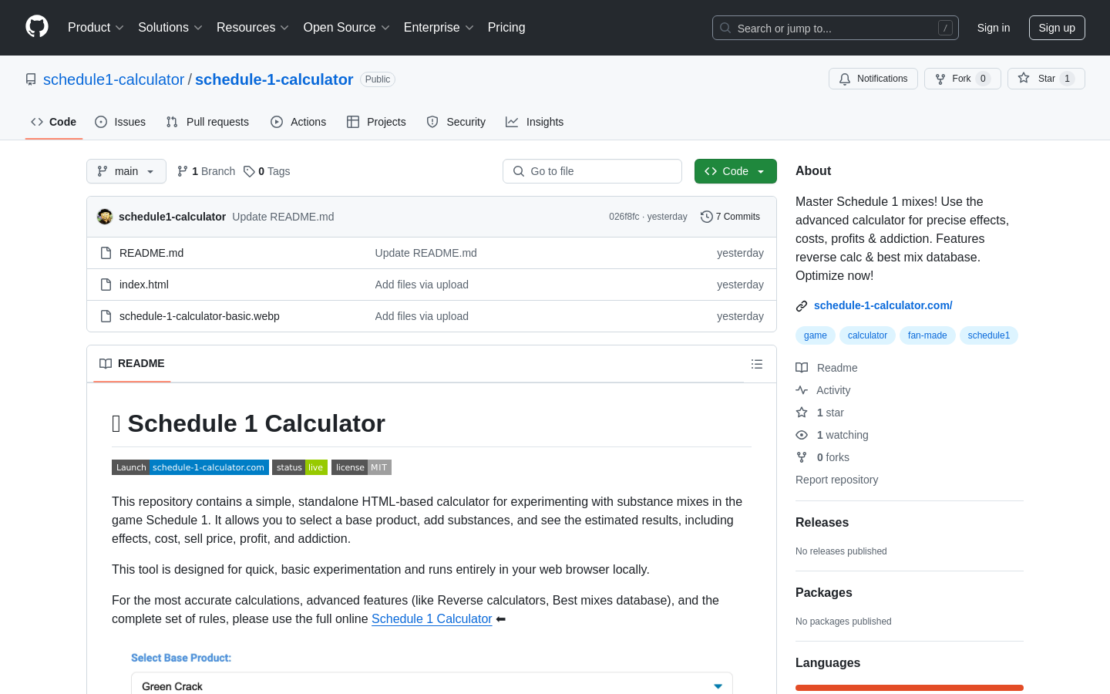Viewport: 1110px width, 694px height.
Task: Click the star icon in Star button
Action: pos(1024,78)
